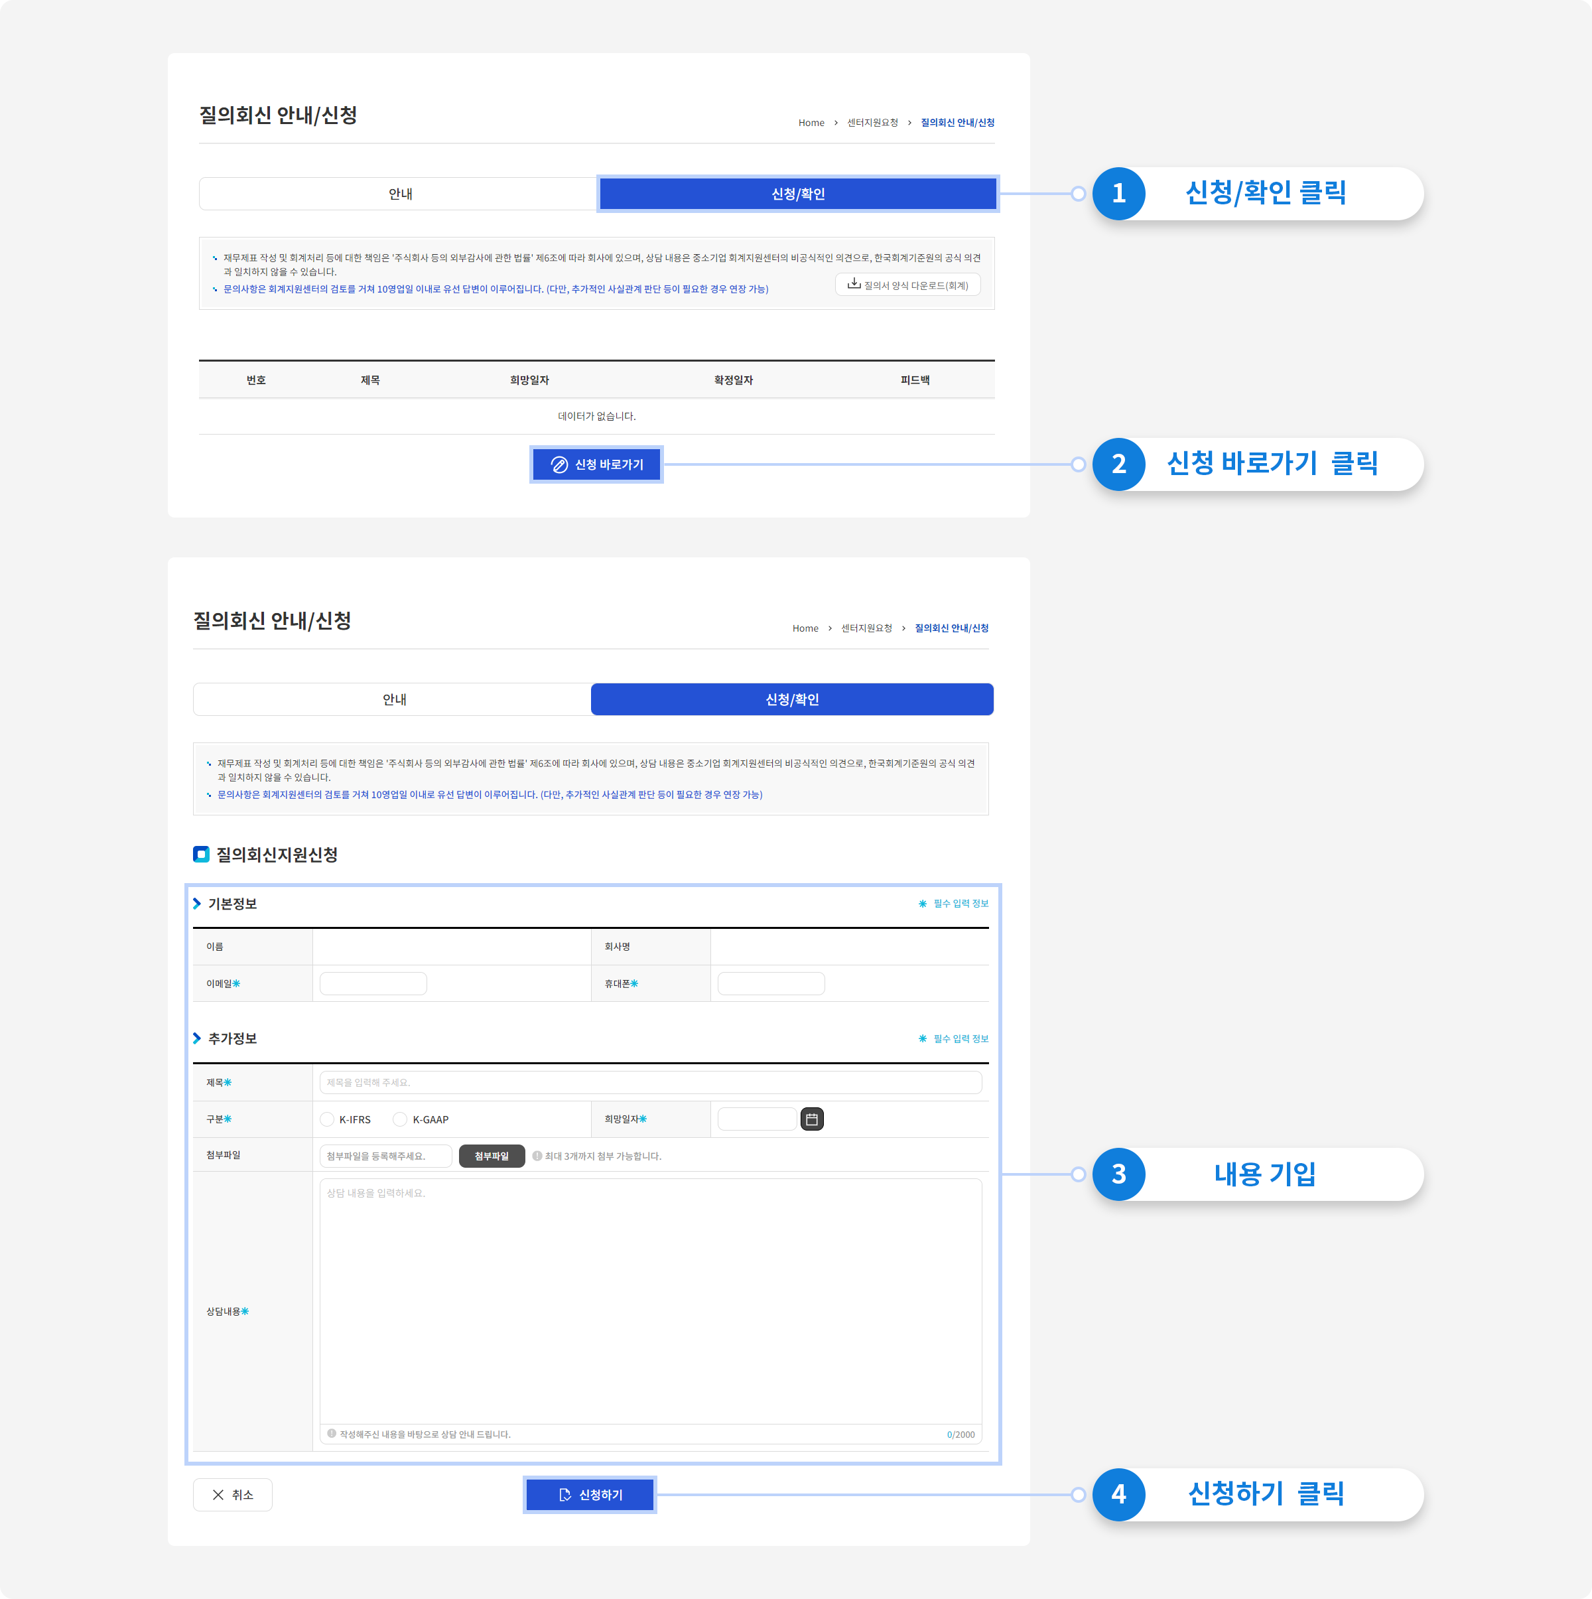The image size is (1592, 1599).
Task: Click the 첨부파일 upload button
Action: click(x=492, y=1155)
